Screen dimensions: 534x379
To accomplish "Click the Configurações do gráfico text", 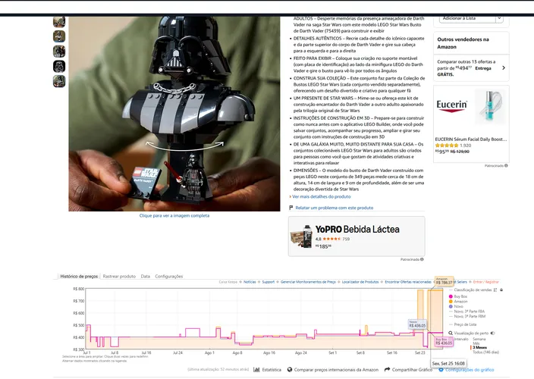I will click(x=470, y=370).
